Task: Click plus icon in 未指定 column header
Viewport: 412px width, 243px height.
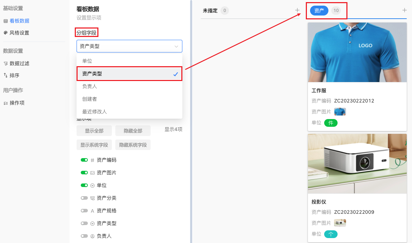Action: point(297,10)
